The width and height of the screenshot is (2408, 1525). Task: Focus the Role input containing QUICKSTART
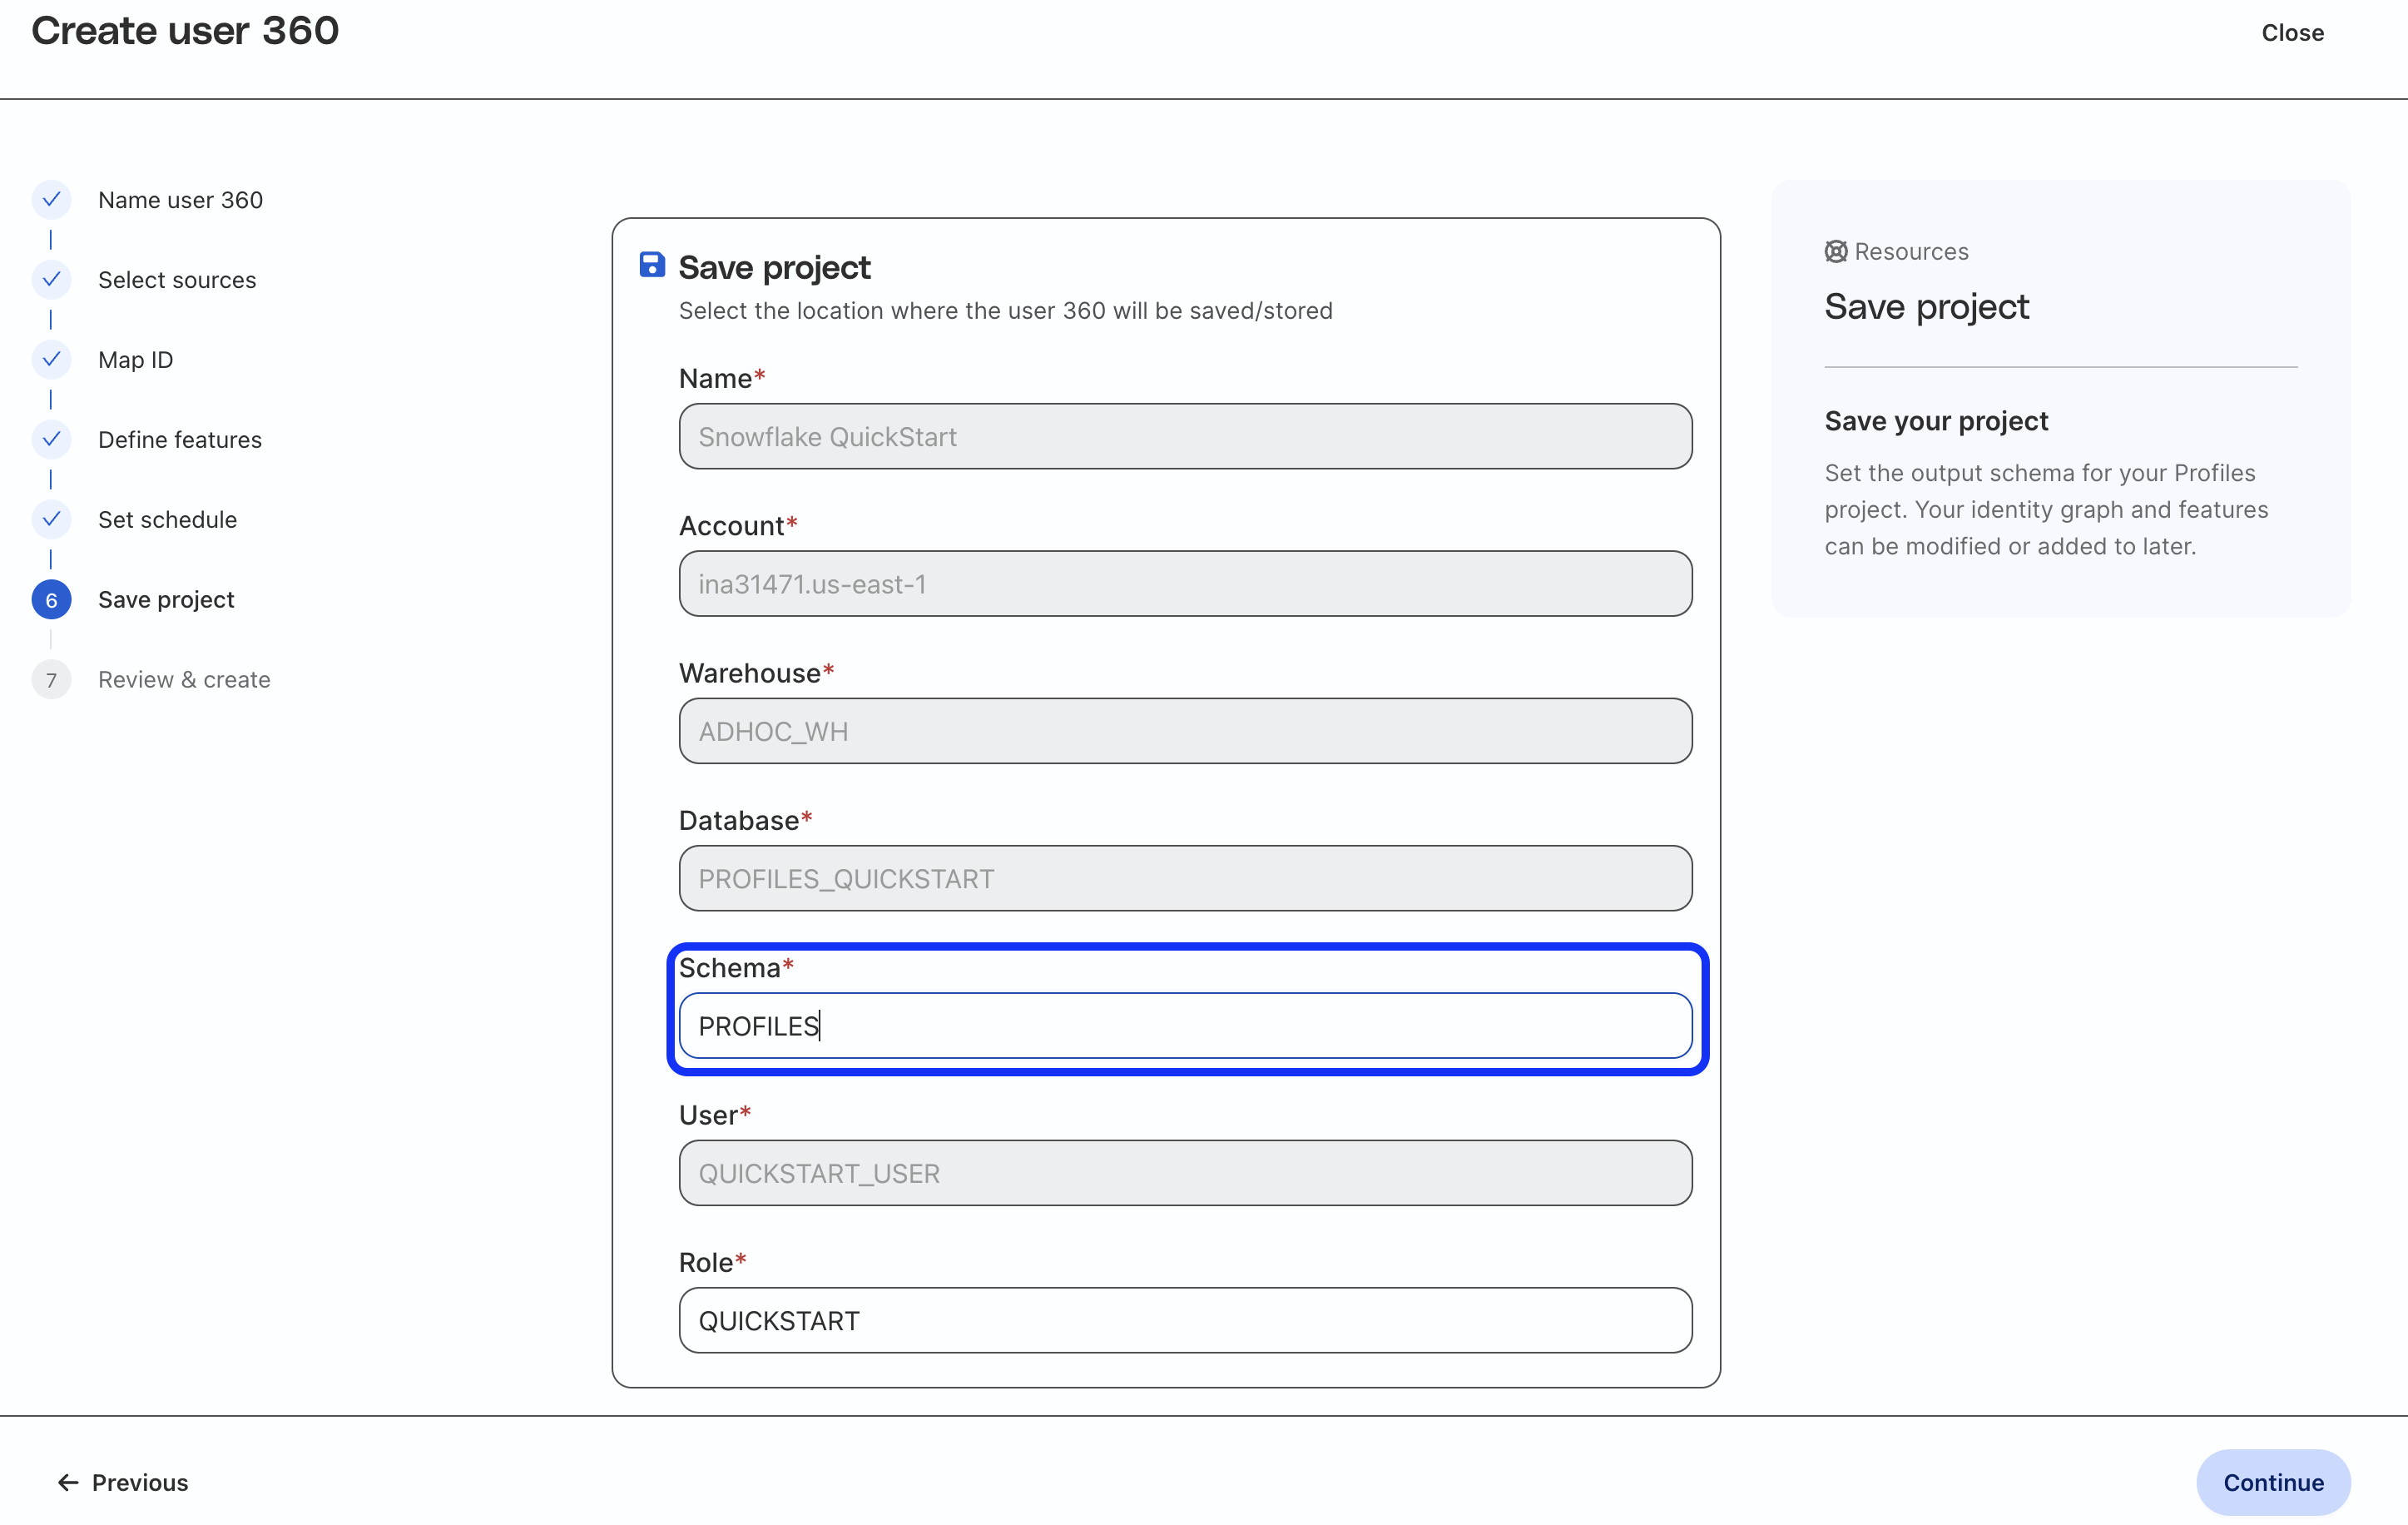point(1185,1321)
